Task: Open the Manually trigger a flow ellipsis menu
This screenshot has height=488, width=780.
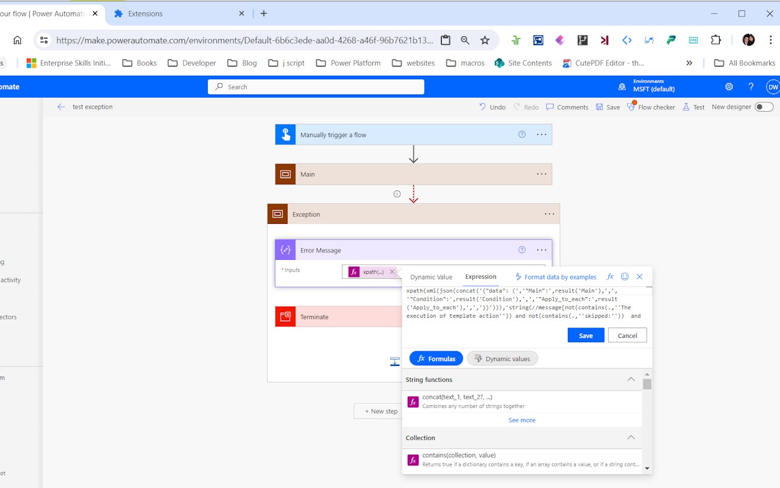Action: pyautogui.click(x=542, y=135)
